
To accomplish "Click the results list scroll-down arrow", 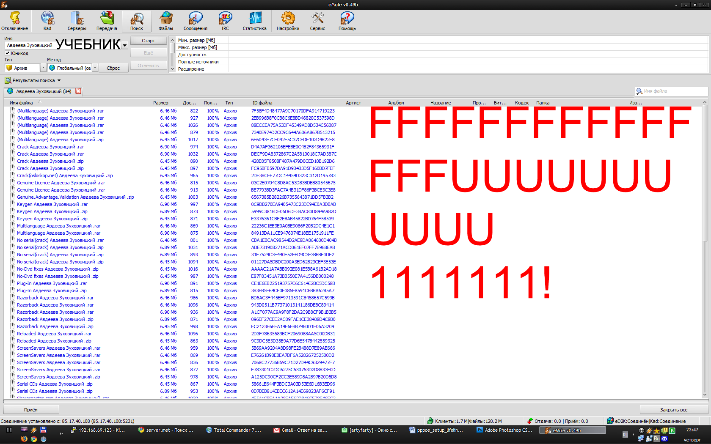I will (705, 395).
